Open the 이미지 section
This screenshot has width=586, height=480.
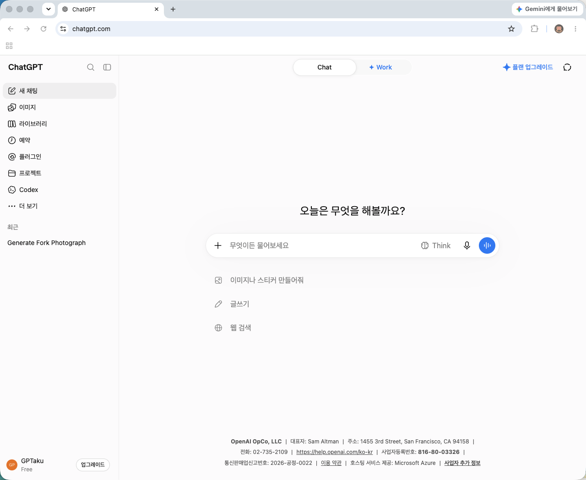point(60,107)
